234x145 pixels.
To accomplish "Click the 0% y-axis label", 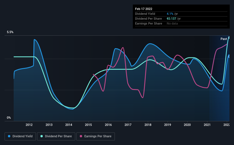I will coord(9,118).
